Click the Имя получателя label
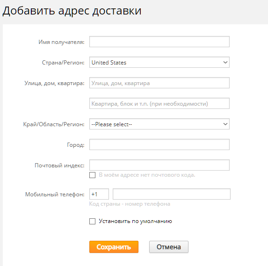This screenshot has width=268, height=266. tap(61, 42)
